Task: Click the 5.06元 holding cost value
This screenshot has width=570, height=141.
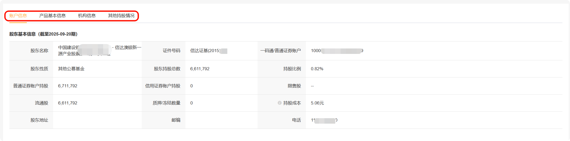Action: (x=317, y=103)
